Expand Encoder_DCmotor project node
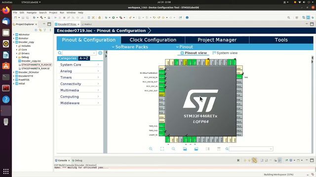This screenshot has width=316, height=177. coord(14,72)
